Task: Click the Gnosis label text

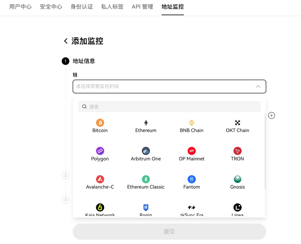Action: [237, 187]
